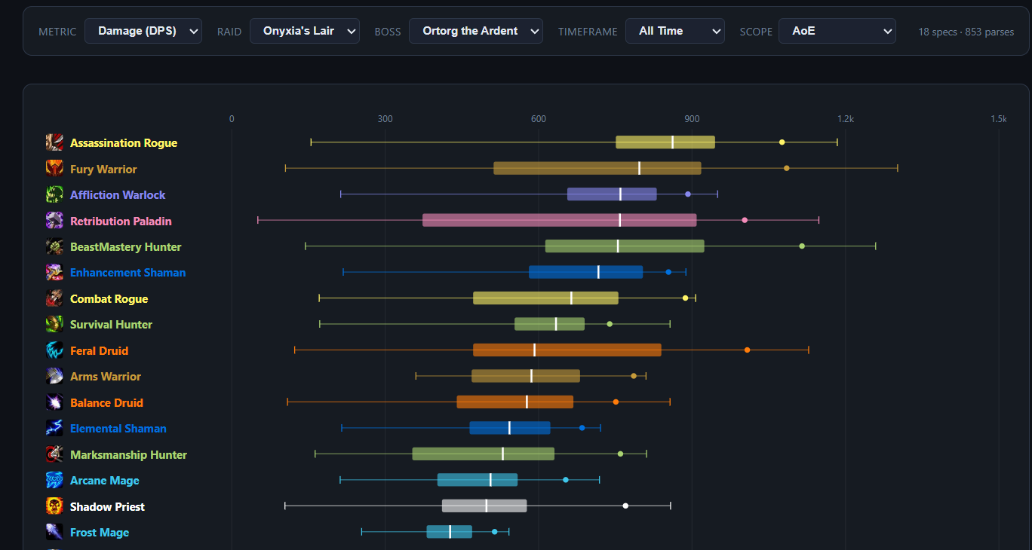Open the Metric dropdown showing Damage (DPS)

(143, 31)
